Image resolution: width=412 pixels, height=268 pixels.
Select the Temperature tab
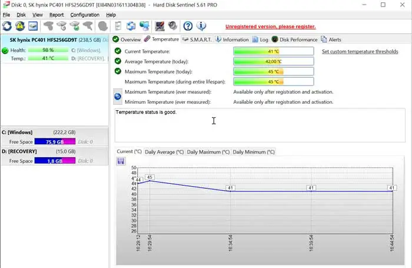[162, 39]
